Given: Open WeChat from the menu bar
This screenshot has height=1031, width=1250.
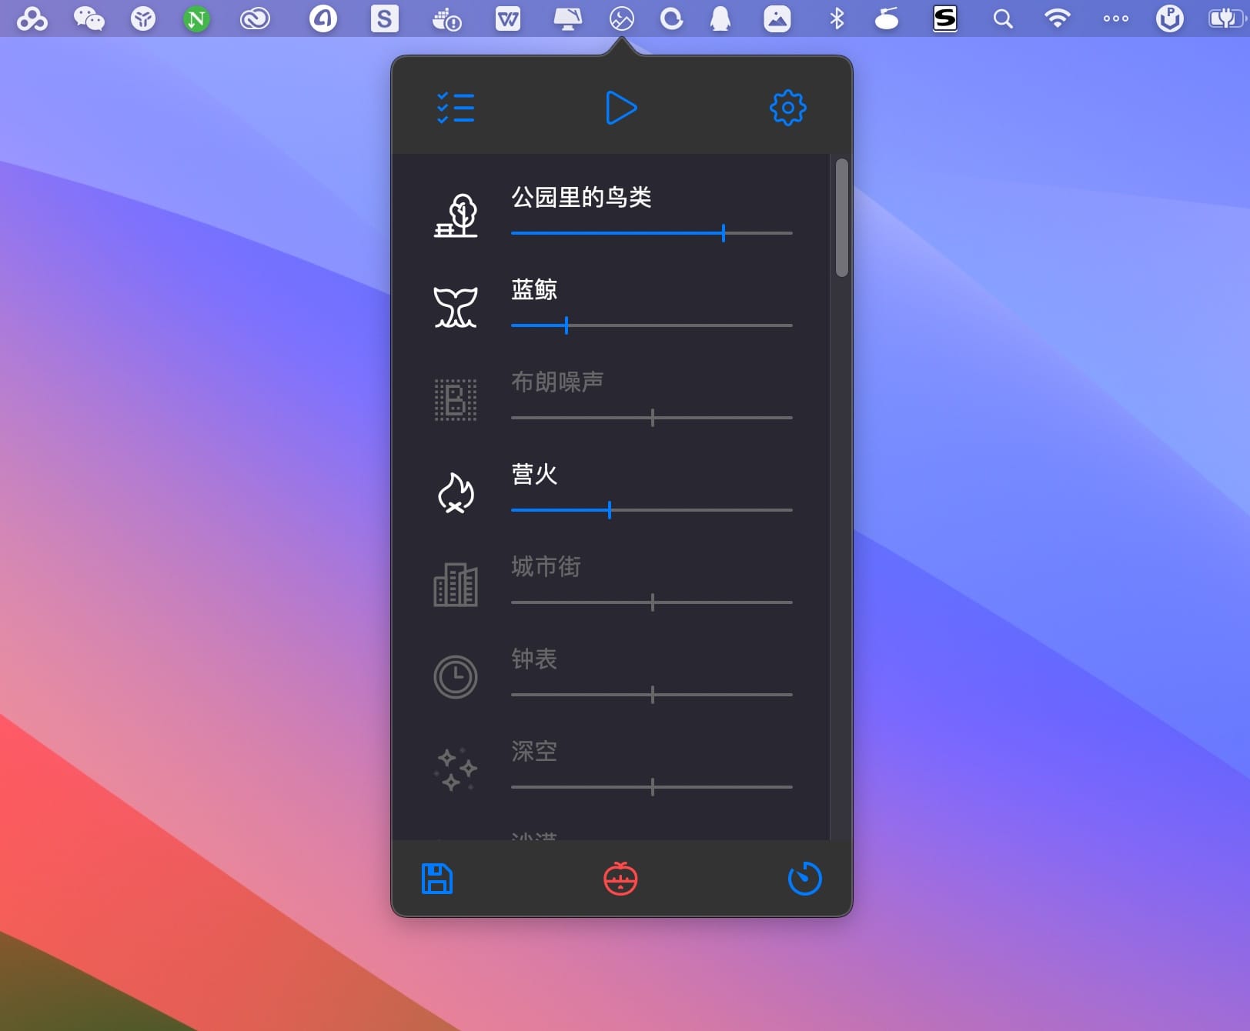Looking at the screenshot, I should click(89, 18).
